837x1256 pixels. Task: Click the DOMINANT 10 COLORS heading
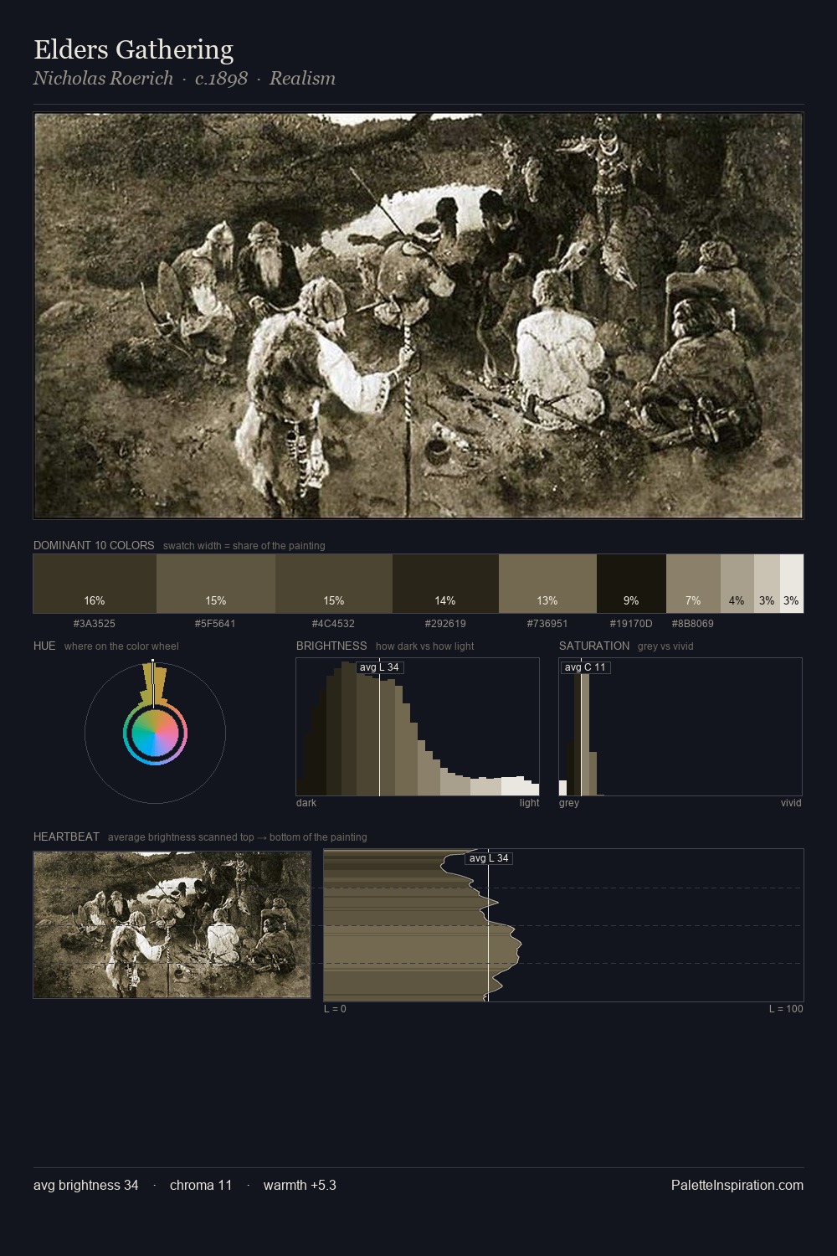tap(94, 545)
